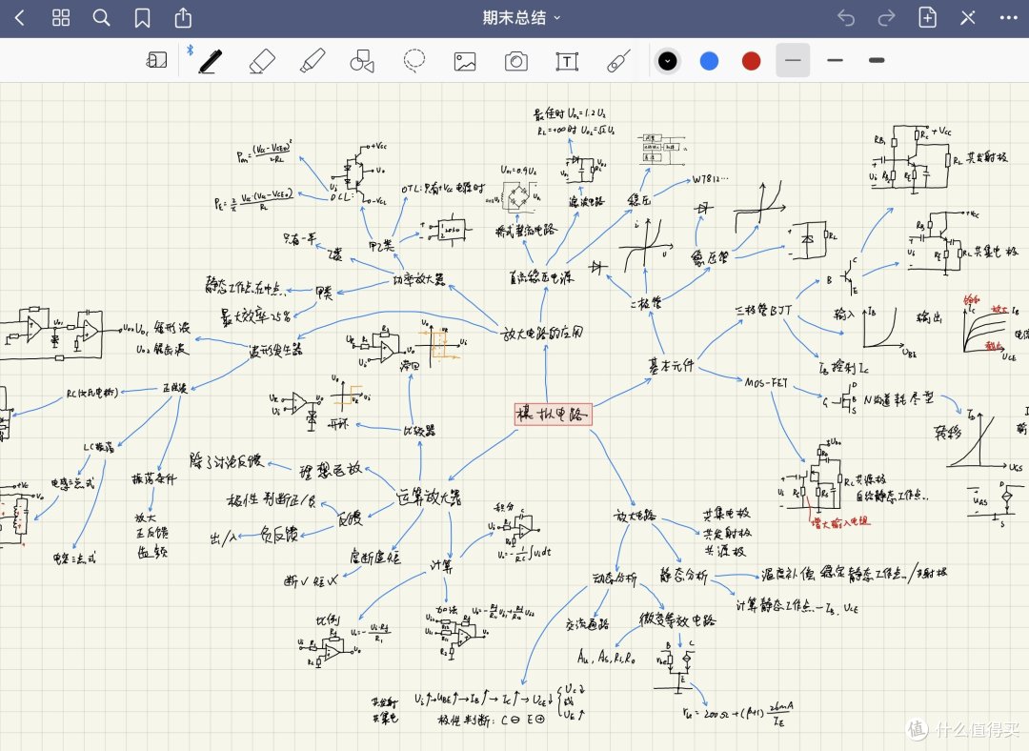
Task: Tap the handwritten 微变等效电路 label
Action: pyautogui.click(x=678, y=619)
